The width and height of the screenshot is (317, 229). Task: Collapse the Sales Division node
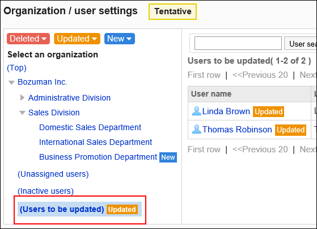[x=22, y=113]
